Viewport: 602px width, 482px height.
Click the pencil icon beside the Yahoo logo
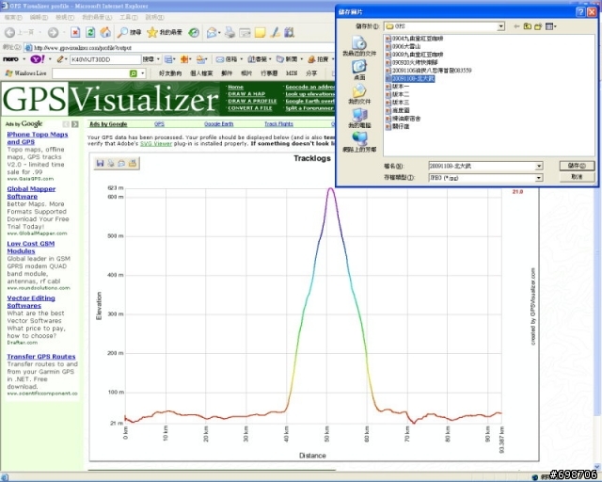[60, 59]
